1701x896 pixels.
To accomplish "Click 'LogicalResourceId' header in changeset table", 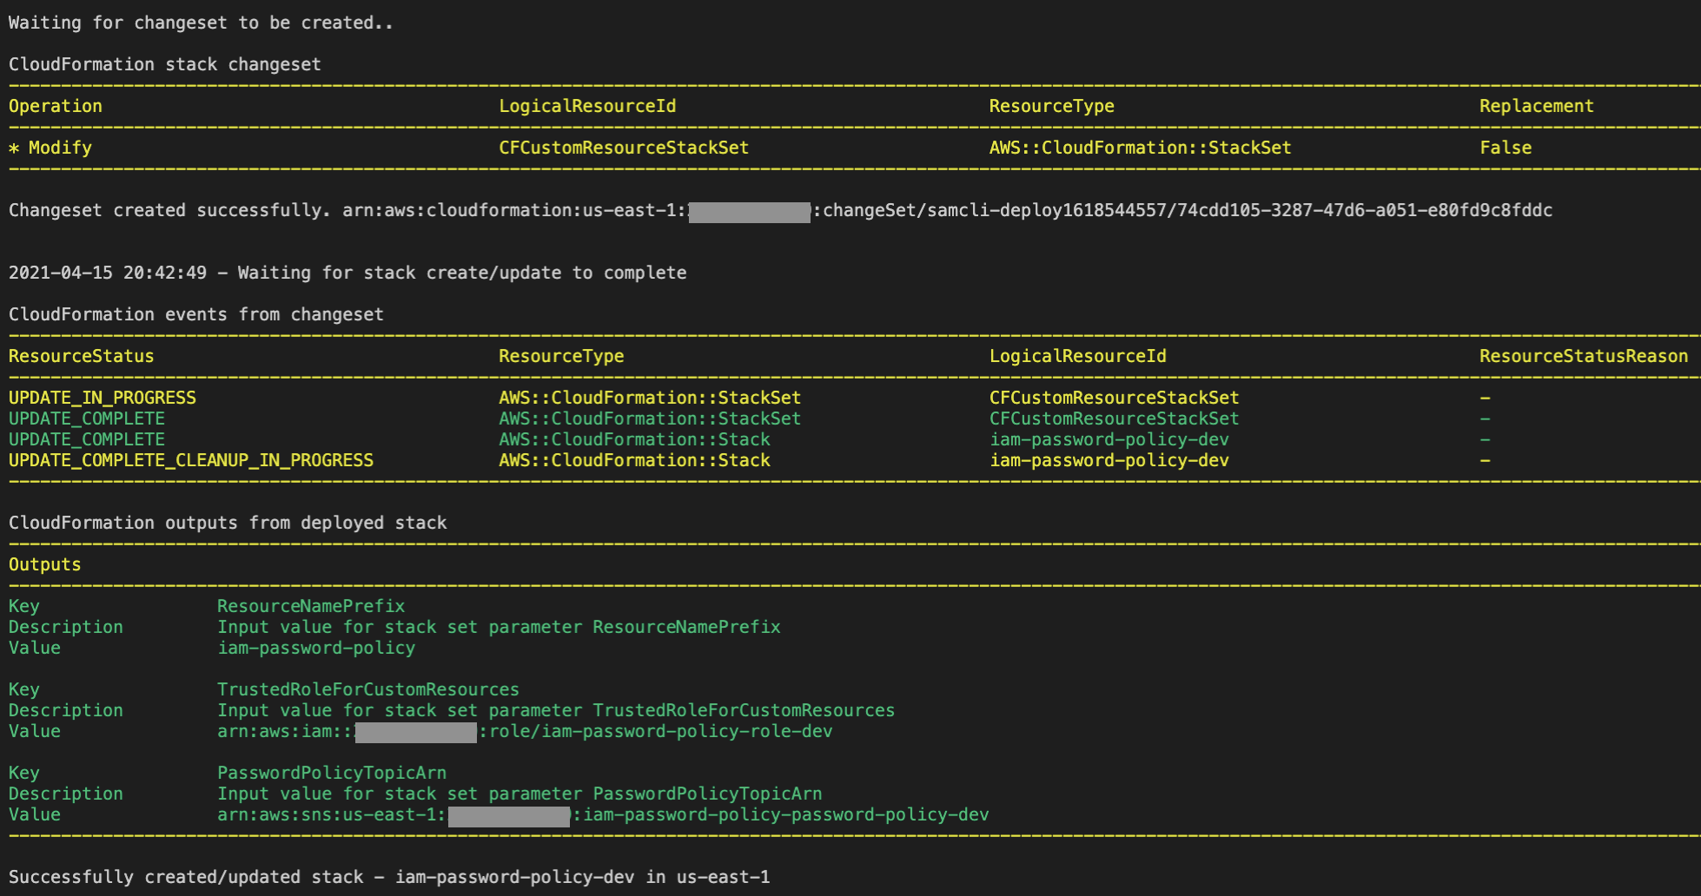I will pyautogui.click(x=587, y=106).
